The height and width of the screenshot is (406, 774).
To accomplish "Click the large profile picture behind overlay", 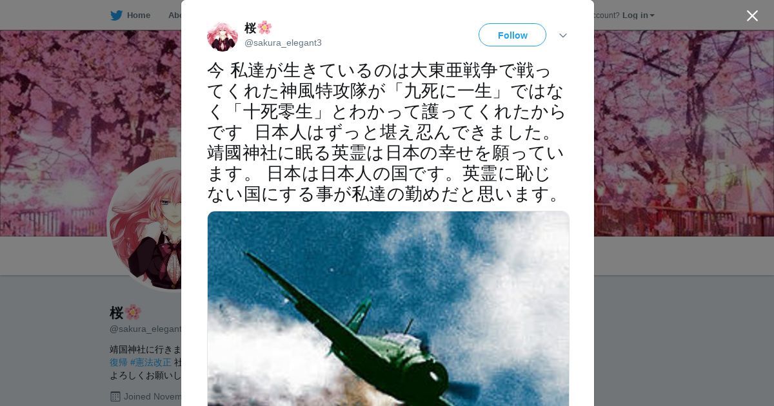I will click(x=145, y=224).
